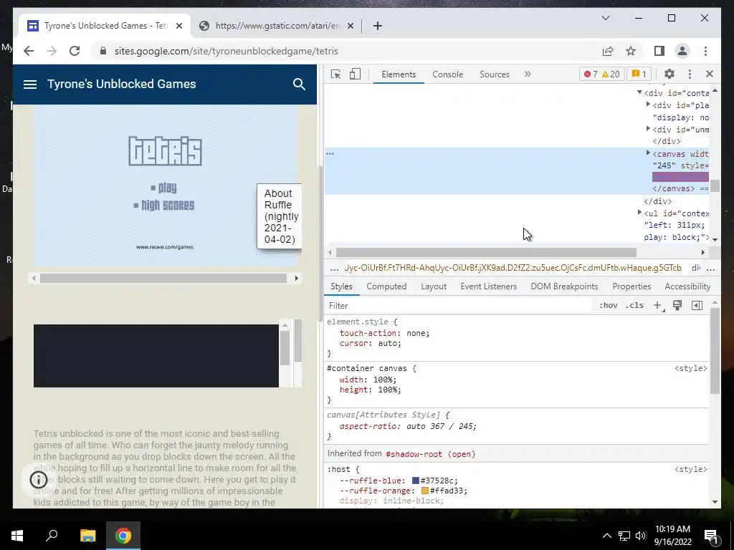This screenshot has height=550, width=734.
Task: Open DevTools settings gear
Action: point(669,74)
